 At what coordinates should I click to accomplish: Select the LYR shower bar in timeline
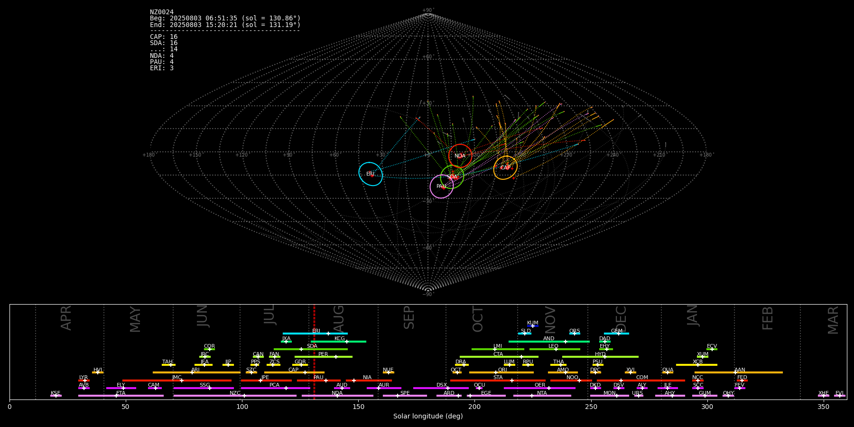tap(84, 381)
